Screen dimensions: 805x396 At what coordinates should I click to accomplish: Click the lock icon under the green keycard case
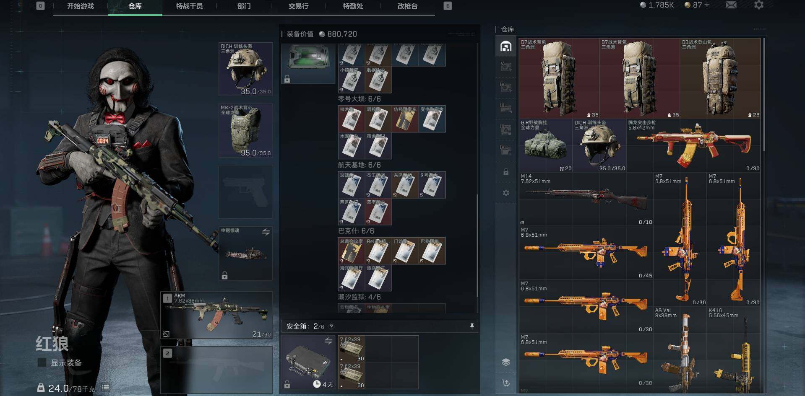(x=287, y=79)
